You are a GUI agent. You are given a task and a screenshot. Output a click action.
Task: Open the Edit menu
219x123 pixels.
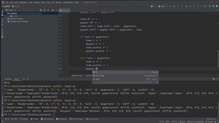[12, 2]
